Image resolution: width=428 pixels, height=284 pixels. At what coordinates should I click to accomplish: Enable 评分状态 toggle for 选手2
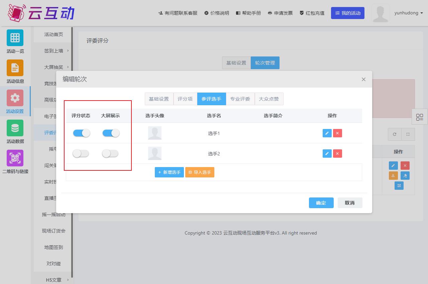pyautogui.click(x=81, y=153)
